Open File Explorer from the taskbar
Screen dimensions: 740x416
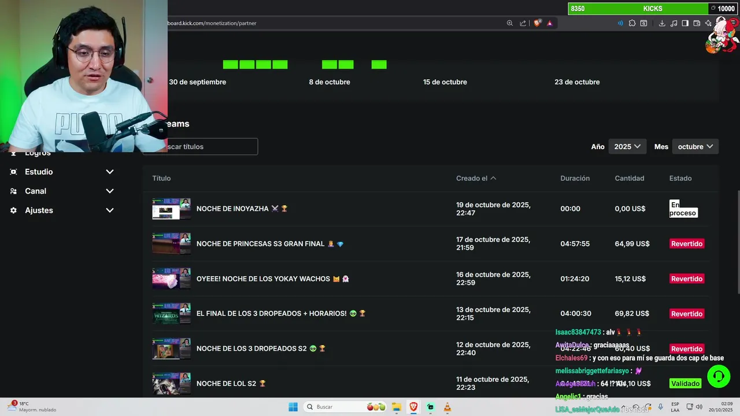pos(397,407)
